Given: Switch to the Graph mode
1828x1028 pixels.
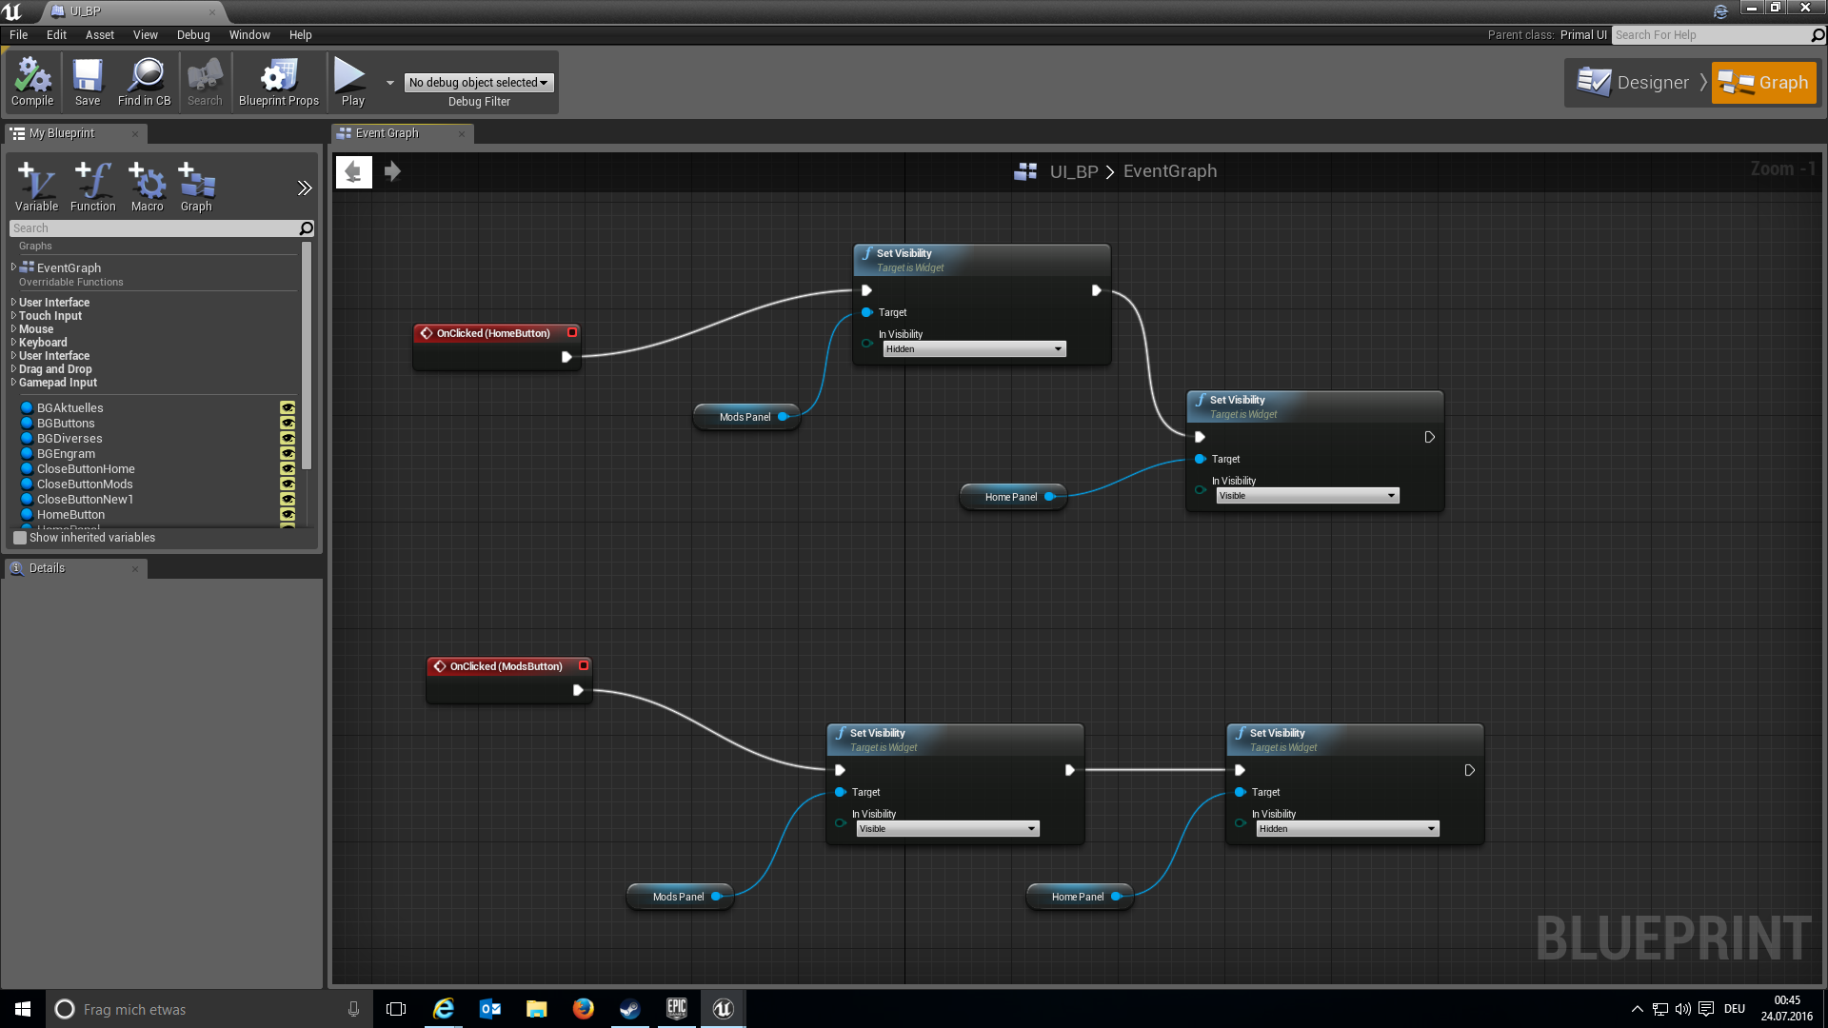Looking at the screenshot, I should tap(1764, 83).
